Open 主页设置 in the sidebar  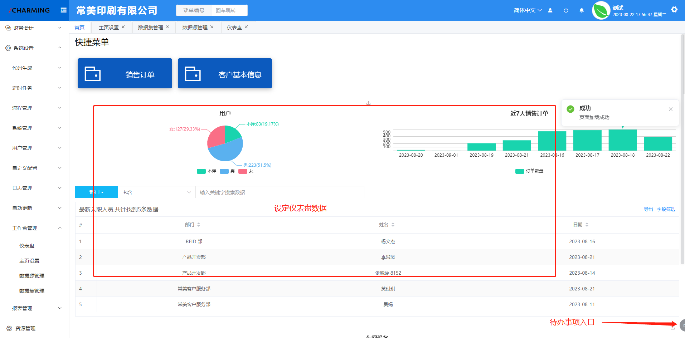pyautogui.click(x=29, y=261)
